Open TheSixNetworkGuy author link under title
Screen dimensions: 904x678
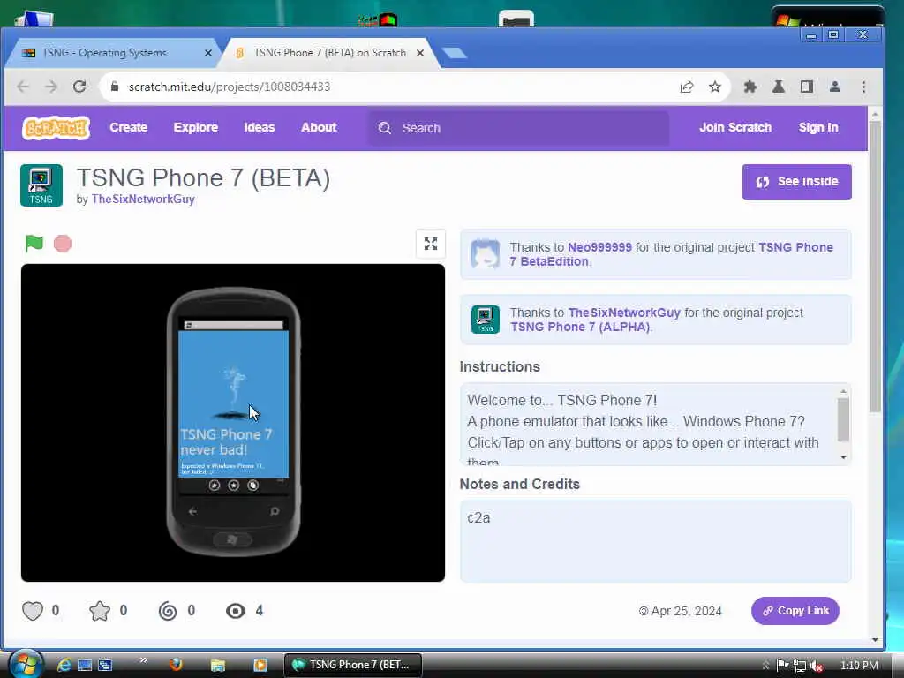click(143, 199)
